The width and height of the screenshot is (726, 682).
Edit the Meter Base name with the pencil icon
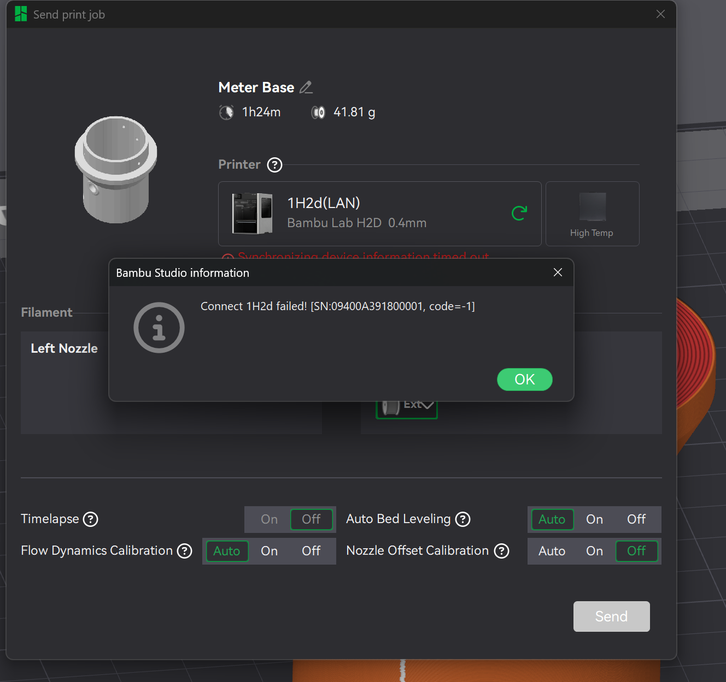click(306, 87)
